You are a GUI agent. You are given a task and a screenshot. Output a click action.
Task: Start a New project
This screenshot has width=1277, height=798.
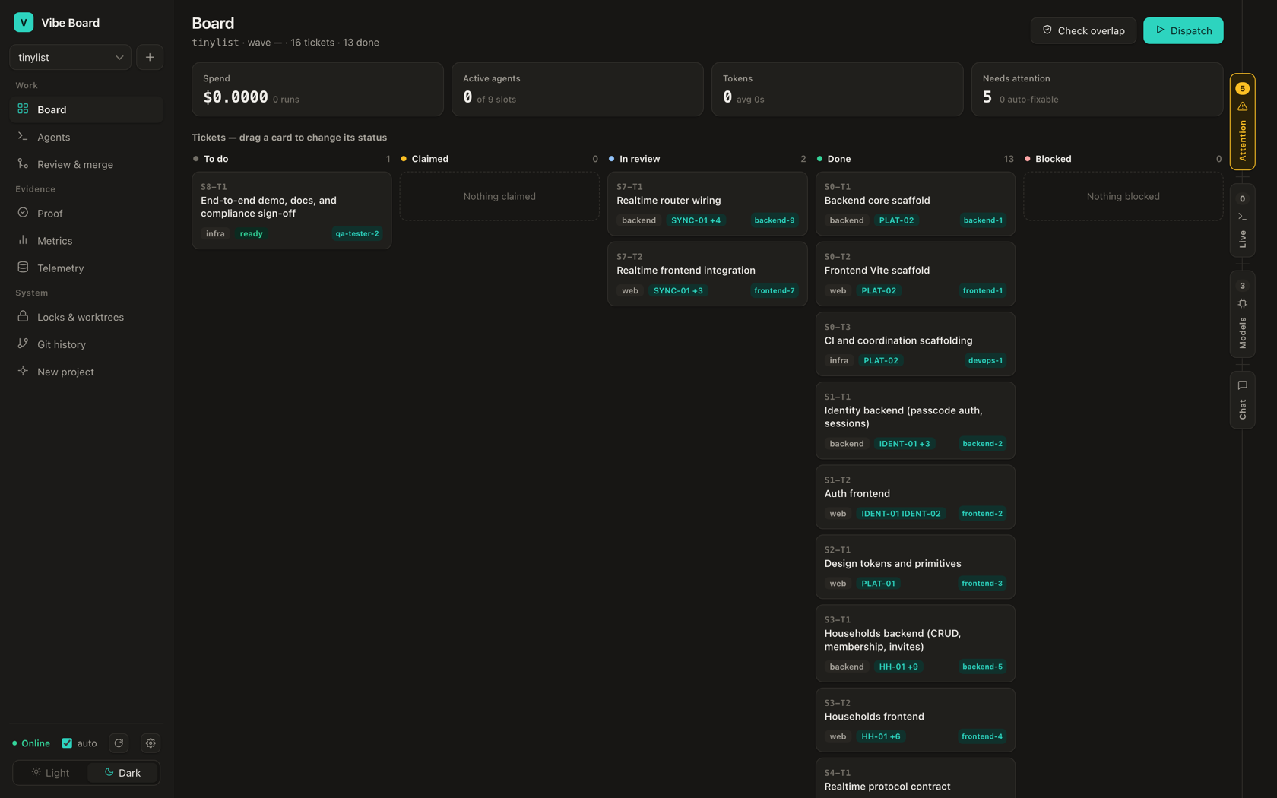[87, 372]
